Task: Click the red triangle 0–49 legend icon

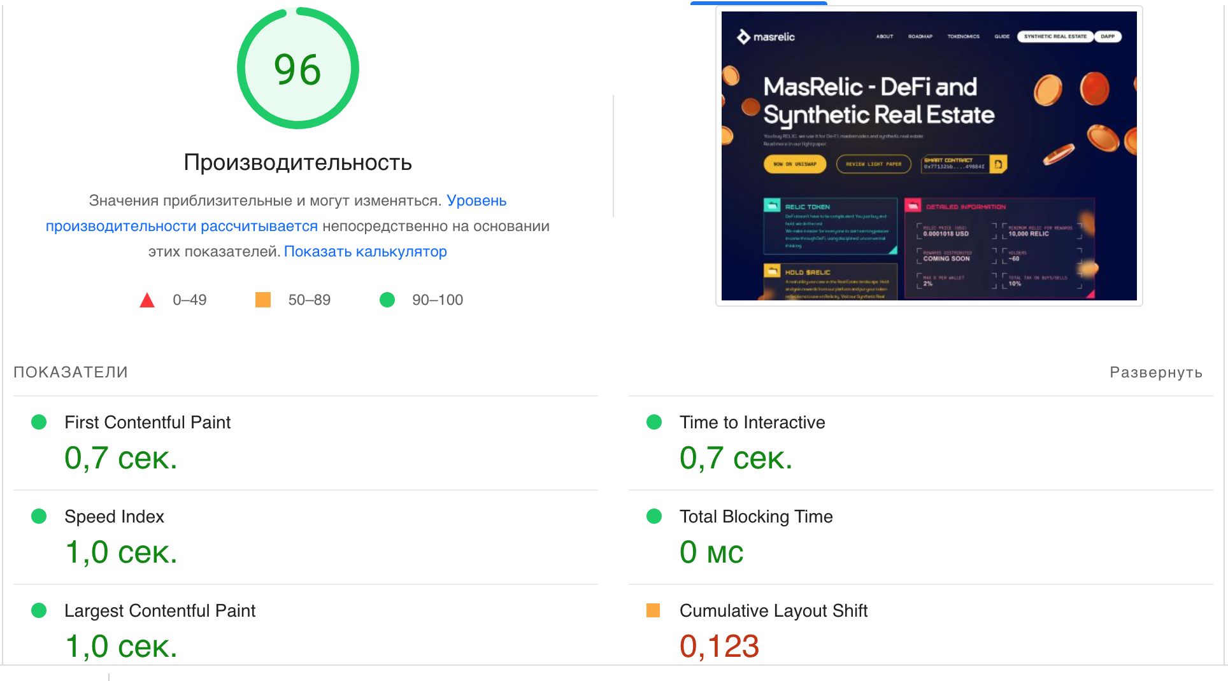Action: (147, 300)
